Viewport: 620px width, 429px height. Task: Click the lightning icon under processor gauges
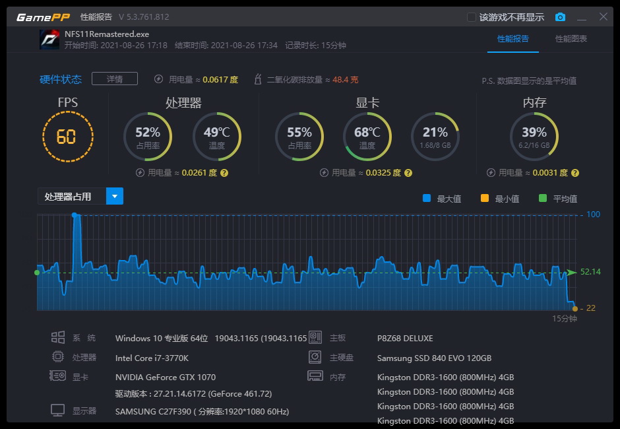click(140, 172)
